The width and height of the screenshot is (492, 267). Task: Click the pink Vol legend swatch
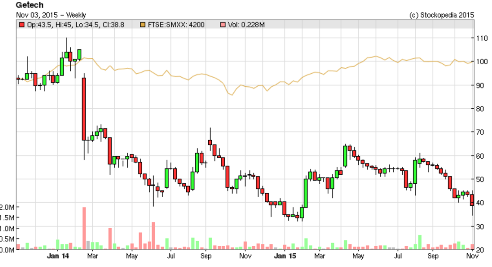pos(223,25)
